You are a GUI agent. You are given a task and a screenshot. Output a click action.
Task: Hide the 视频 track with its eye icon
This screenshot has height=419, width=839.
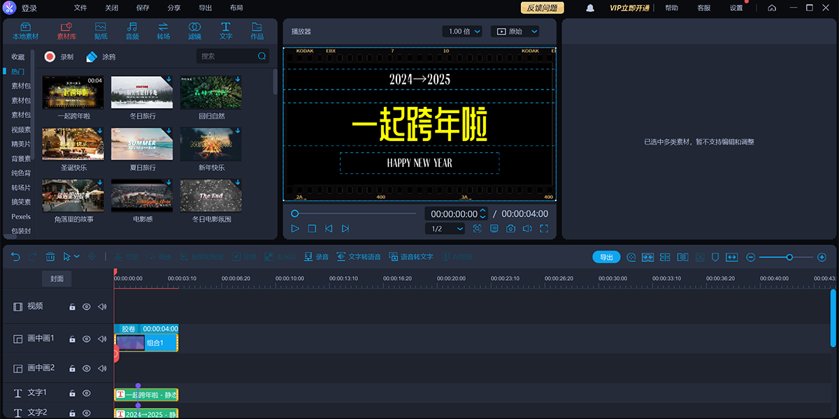pos(86,306)
